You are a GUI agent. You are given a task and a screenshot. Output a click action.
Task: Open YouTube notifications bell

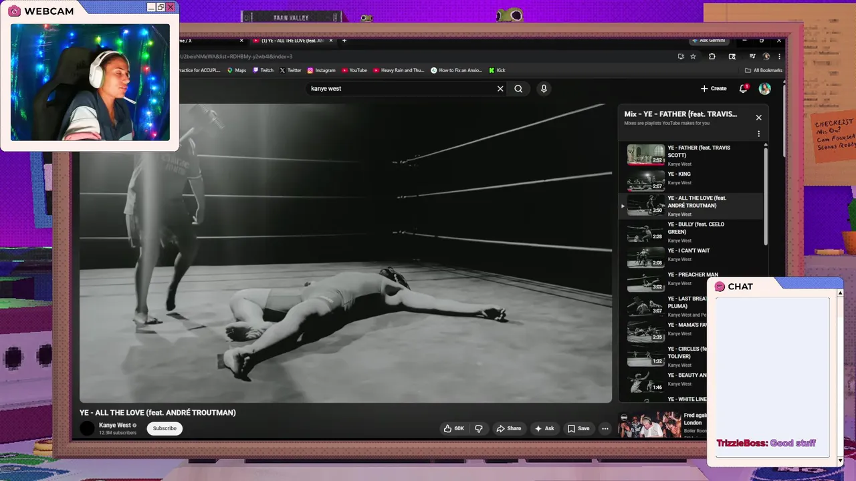(x=743, y=88)
